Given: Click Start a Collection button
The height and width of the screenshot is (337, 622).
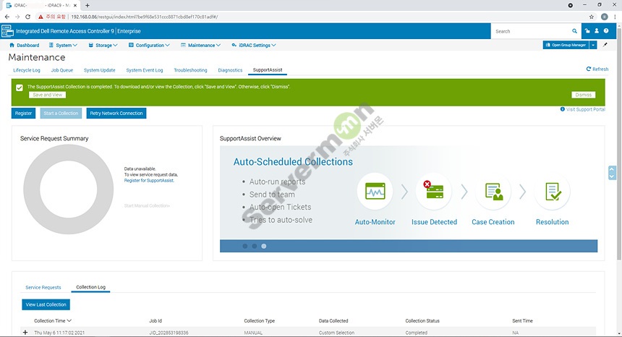Looking at the screenshot, I should point(61,113).
